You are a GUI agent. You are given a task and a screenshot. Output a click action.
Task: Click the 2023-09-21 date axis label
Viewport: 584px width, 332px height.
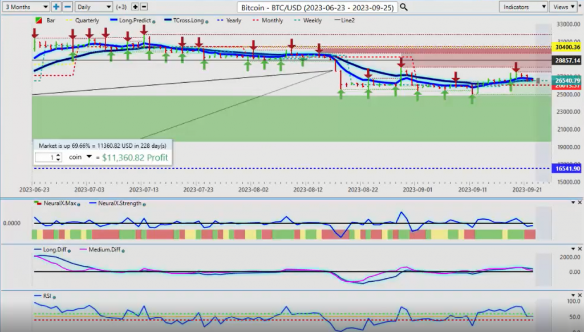coord(527,189)
